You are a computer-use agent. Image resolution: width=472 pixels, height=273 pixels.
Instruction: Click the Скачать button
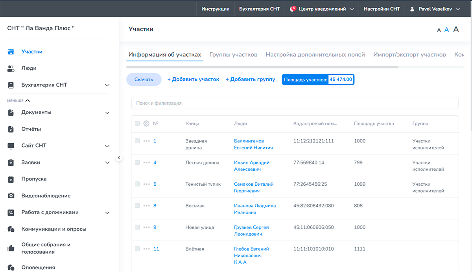[x=144, y=79]
